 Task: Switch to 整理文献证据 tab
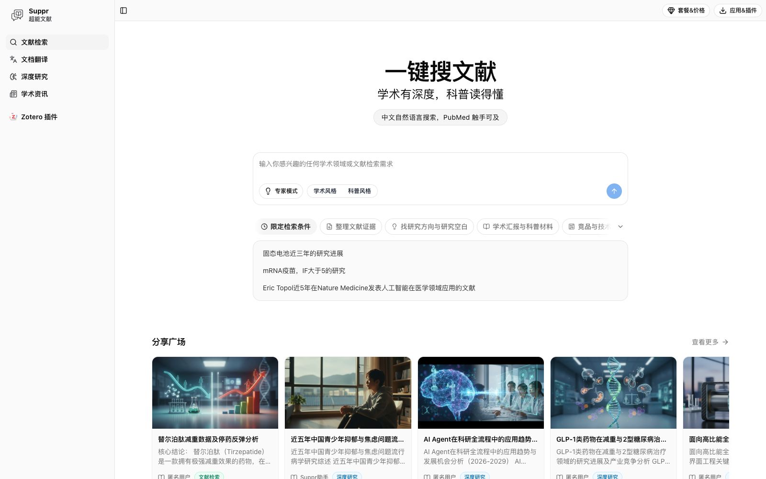[x=351, y=227]
